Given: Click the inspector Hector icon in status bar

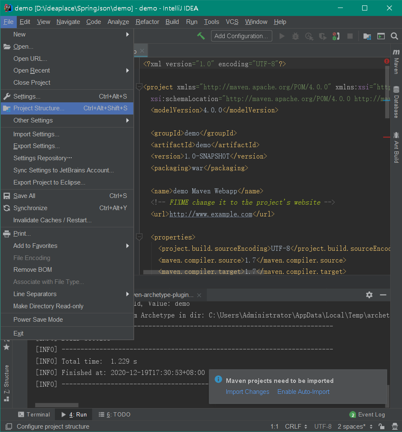Looking at the screenshot, I should (x=394, y=427).
